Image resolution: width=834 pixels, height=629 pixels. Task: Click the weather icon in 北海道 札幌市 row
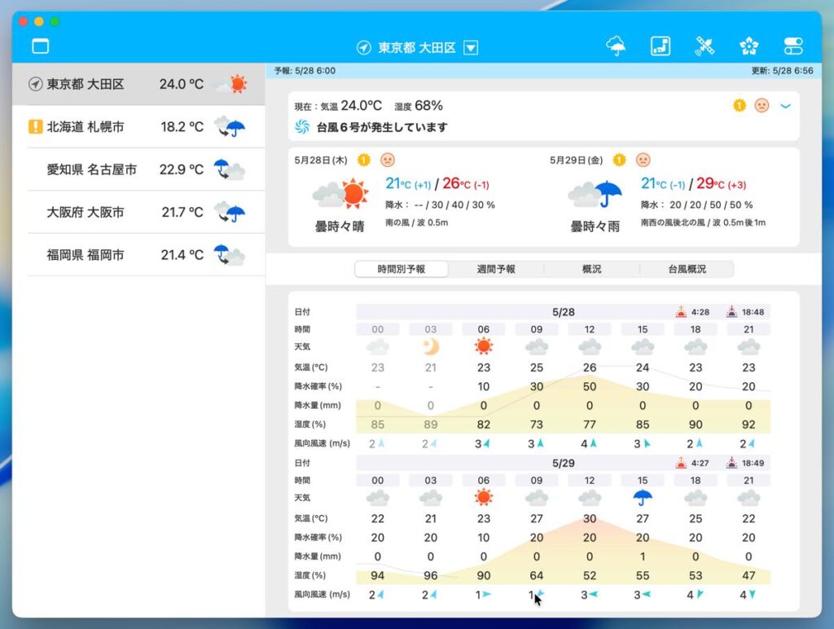pyautogui.click(x=230, y=126)
